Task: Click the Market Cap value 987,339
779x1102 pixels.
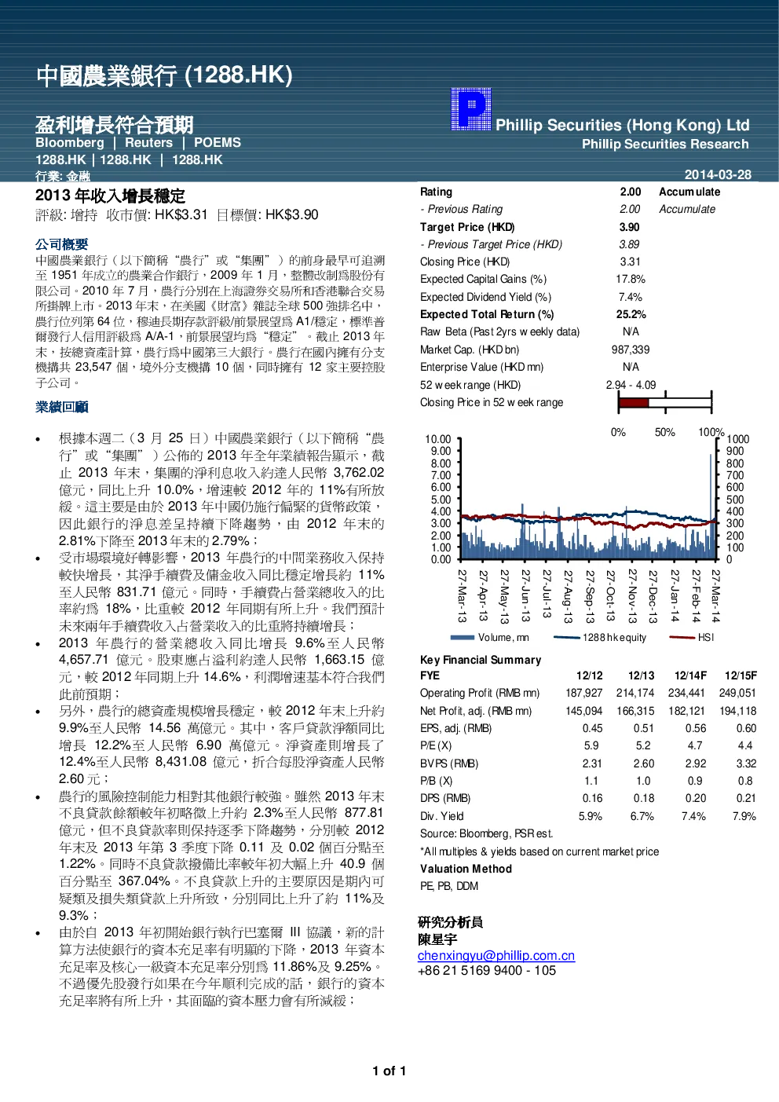Action: coord(631,350)
